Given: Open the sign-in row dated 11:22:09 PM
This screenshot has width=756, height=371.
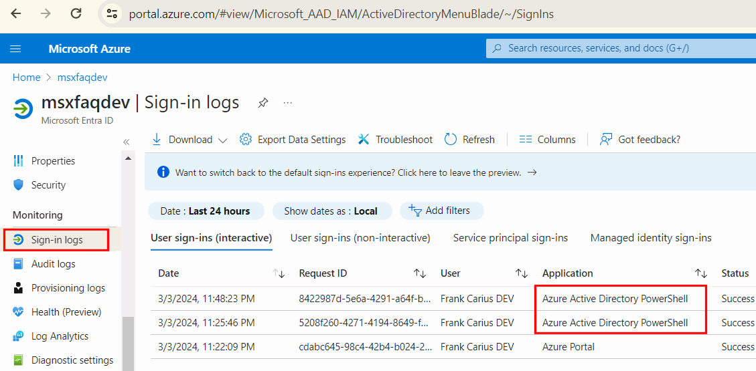Looking at the screenshot, I should point(453,346).
